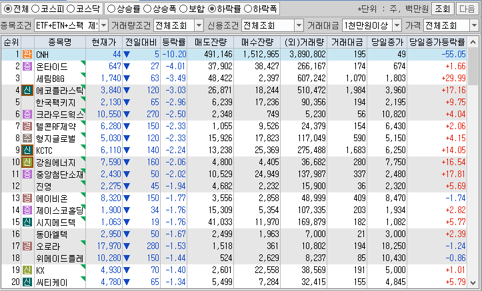Sort by 순위 column header
Viewport: 482px width, 291px height.
click(11, 43)
